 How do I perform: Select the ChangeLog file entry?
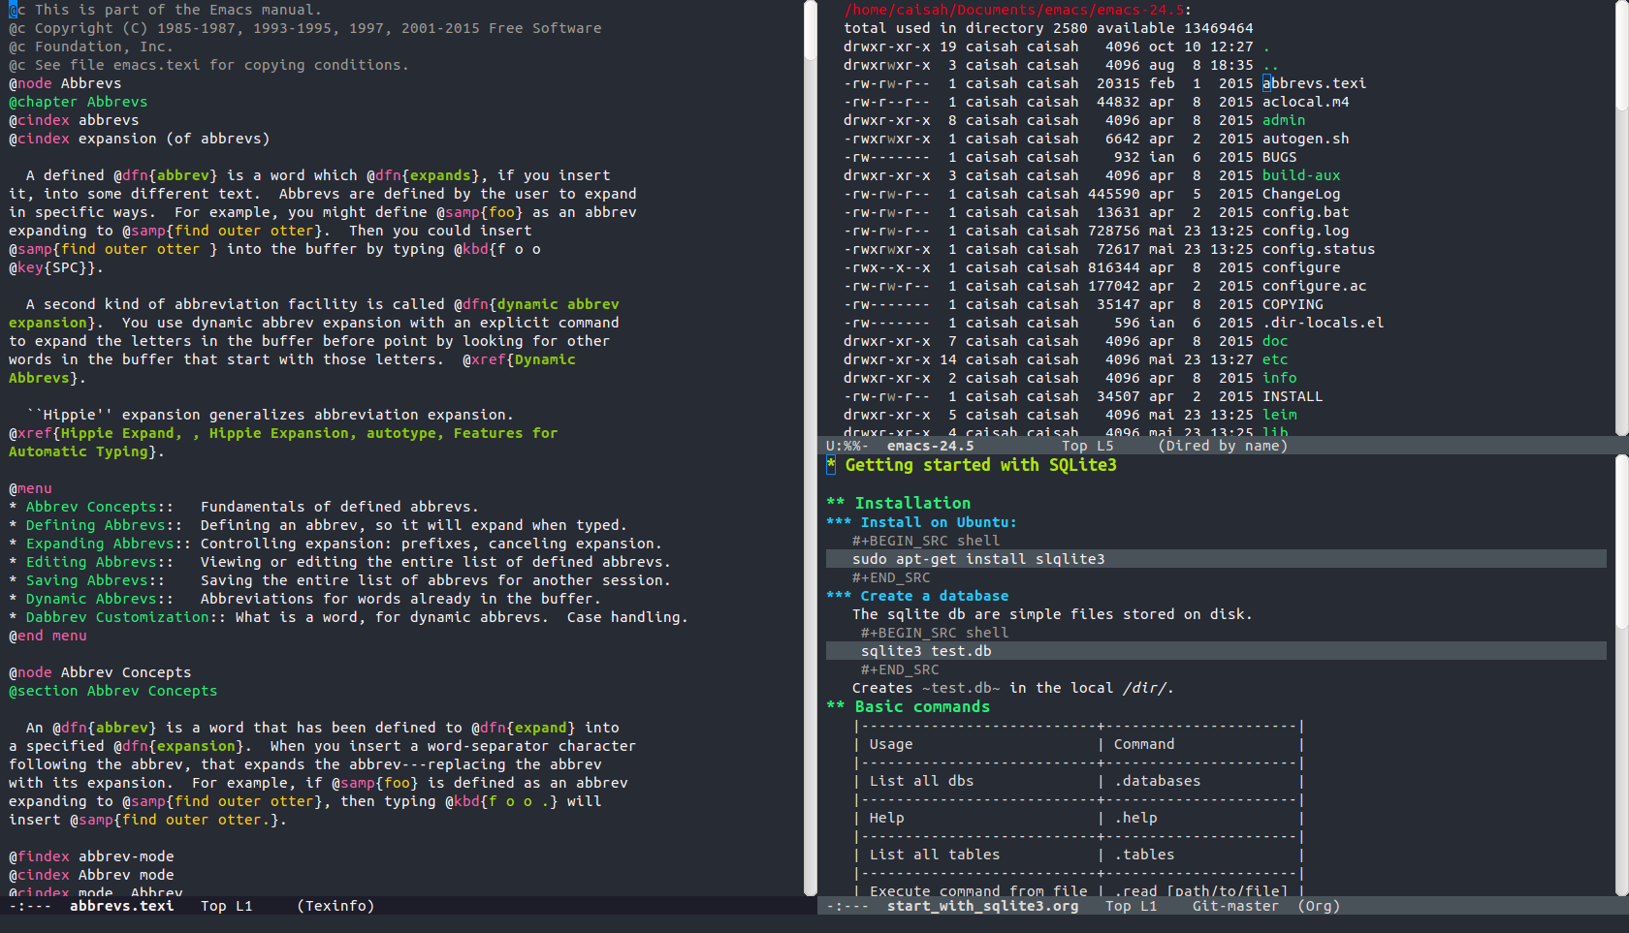[1301, 194]
